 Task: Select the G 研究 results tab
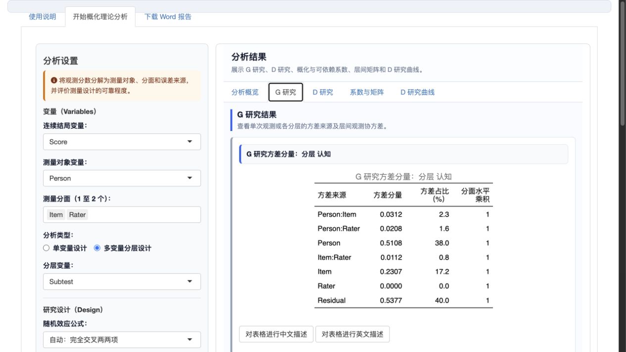(286, 92)
